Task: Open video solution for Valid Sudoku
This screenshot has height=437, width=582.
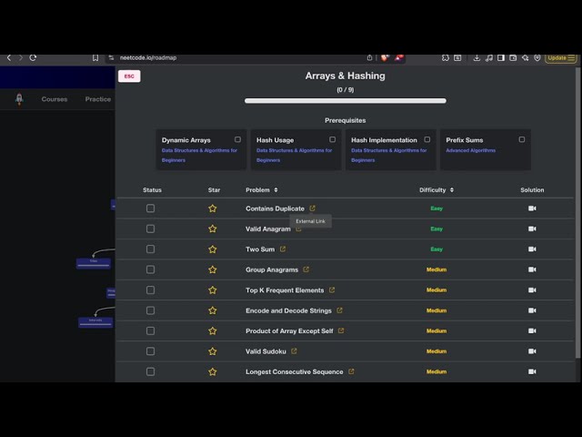Action: [x=532, y=351]
